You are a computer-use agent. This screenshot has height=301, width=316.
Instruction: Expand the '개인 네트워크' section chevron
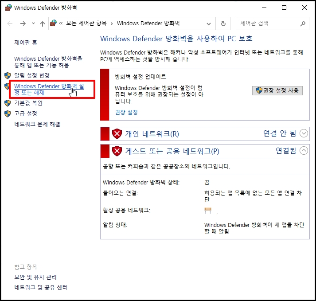point(304,133)
